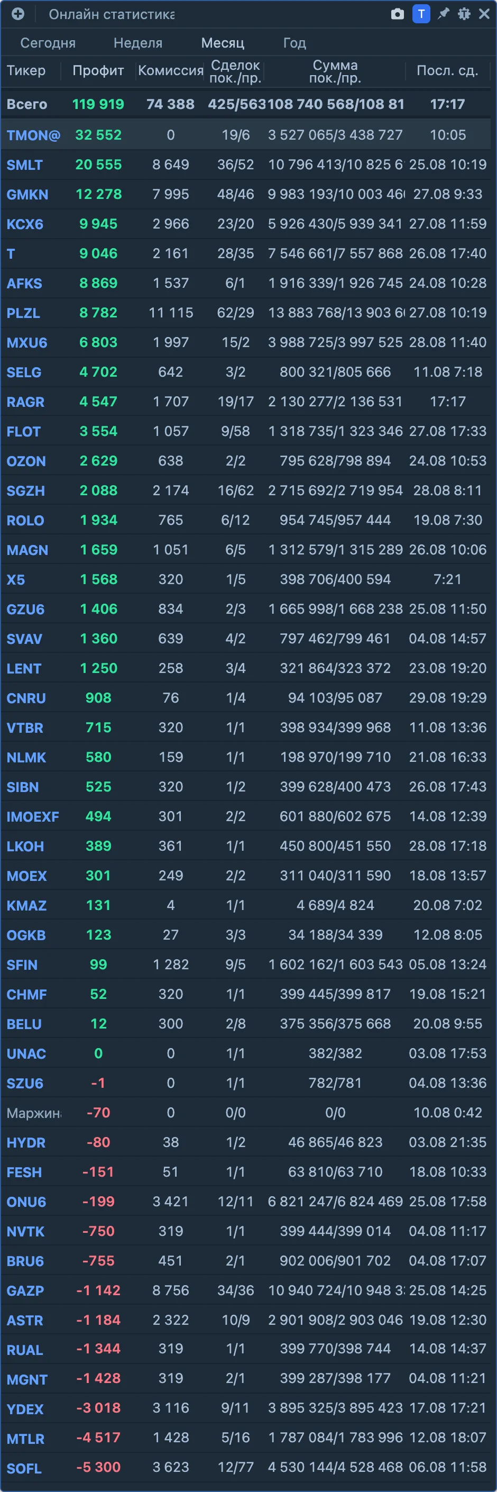
Task: Select the PLZL ticker
Action: [x=23, y=313]
